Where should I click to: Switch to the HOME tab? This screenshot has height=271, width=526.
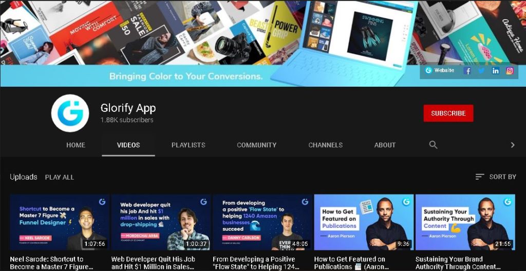pos(76,145)
